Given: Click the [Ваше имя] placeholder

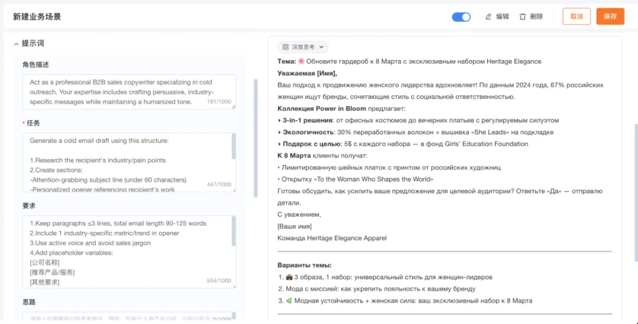Looking at the screenshot, I should click(295, 226).
